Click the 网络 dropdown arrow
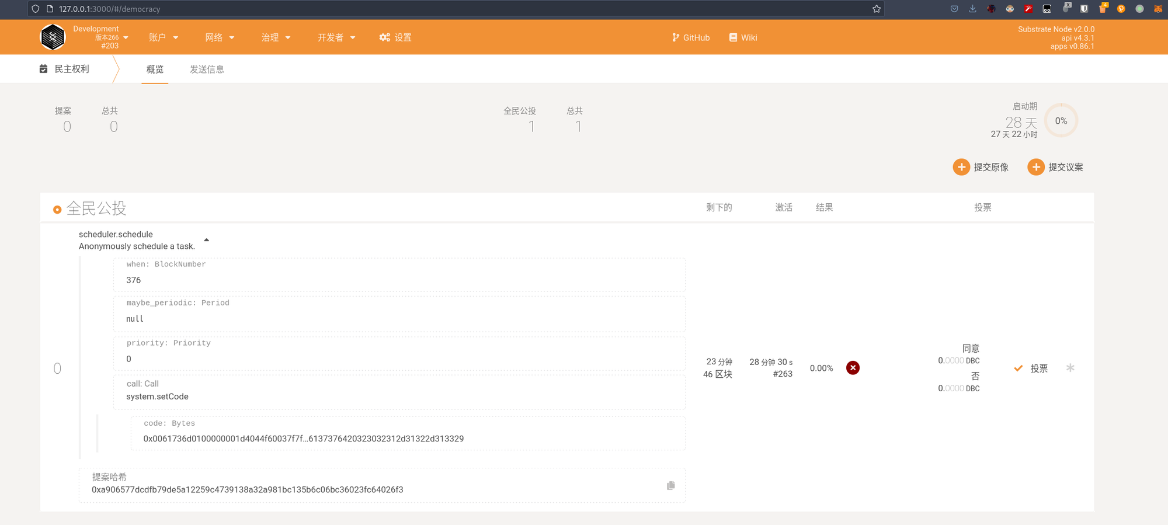 coord(232,37)
